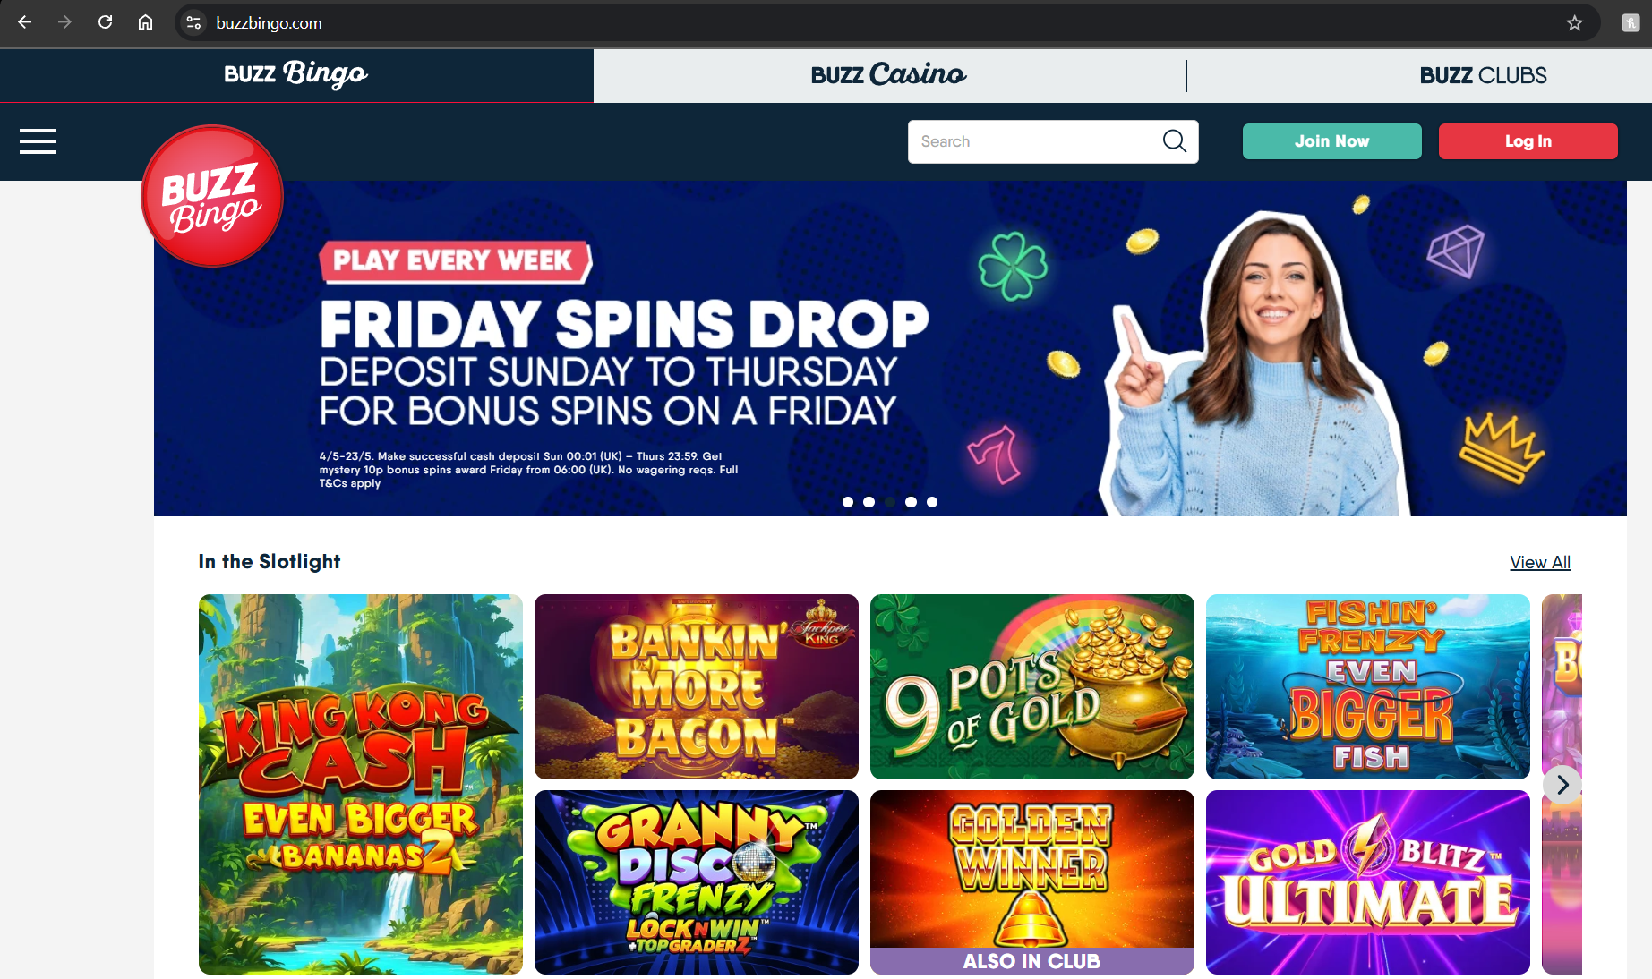The image size is (1652, 979).
Task: Open site info icon beside URL
Action: pyautogui.click(x=193, y=23)
